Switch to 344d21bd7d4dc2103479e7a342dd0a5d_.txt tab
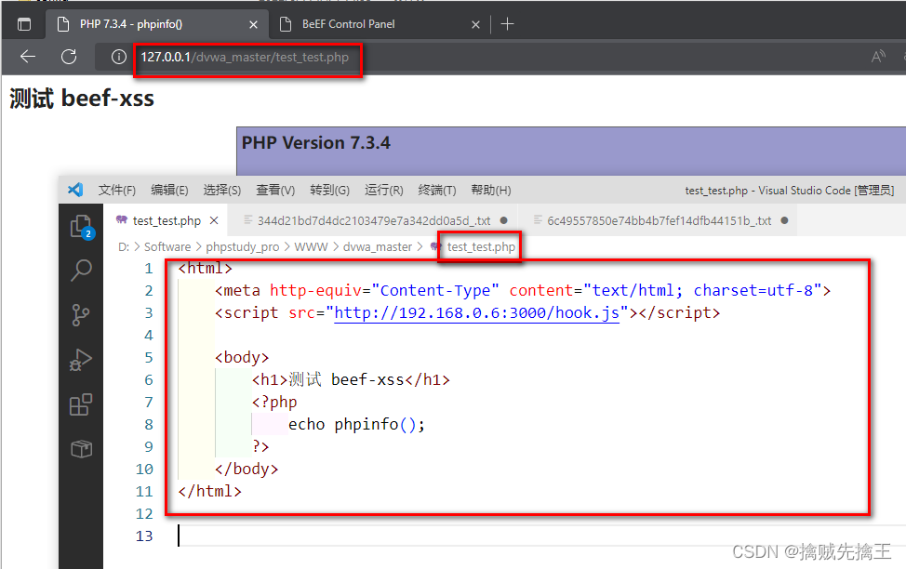 click(x=373, y=220)
